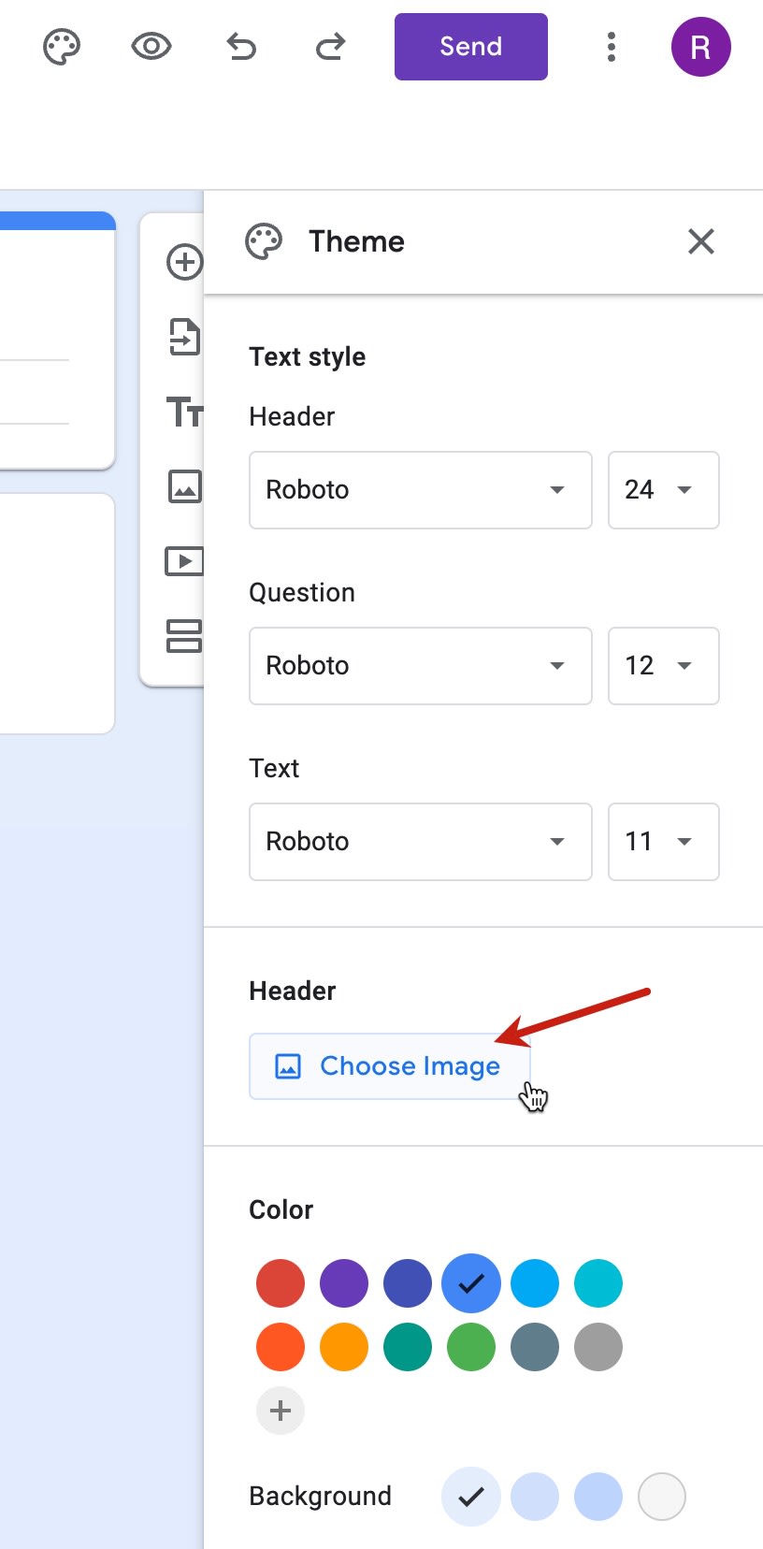Choose a header image
This screenshot has height=1549, width=763.
pyautogui.click(x=389, y=1065)
